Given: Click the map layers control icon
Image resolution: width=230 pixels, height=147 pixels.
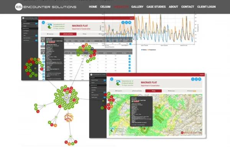Looking at the screenshot, I should click(200, 96).
